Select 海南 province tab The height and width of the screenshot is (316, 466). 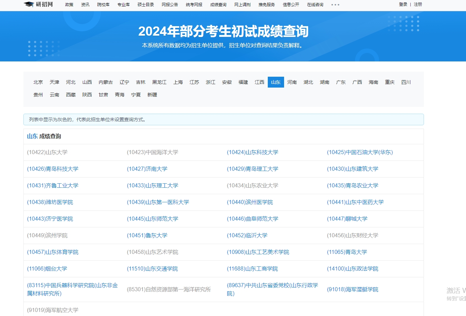373,82
